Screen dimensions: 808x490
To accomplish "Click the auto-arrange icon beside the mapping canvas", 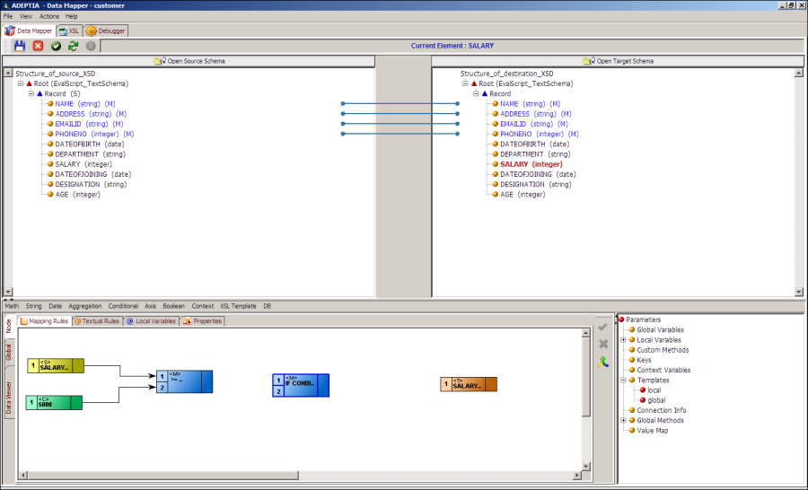I will point(603,362).
